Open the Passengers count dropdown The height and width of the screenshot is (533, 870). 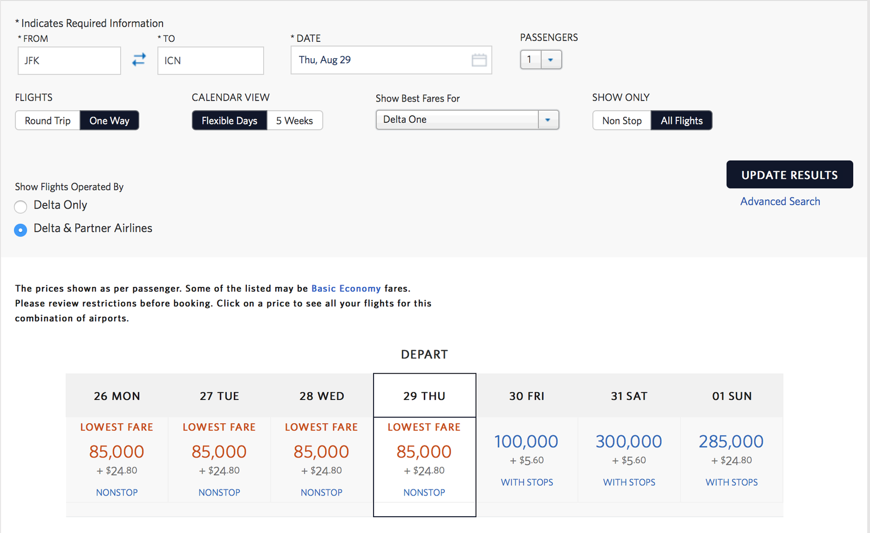(x=541, y=60)
